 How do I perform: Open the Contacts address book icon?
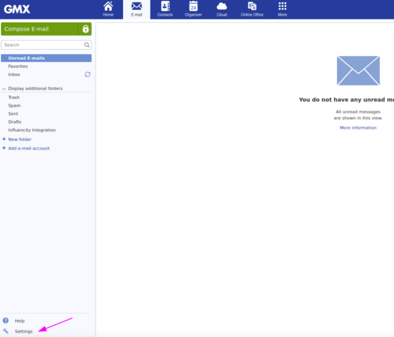click(165, 6)
